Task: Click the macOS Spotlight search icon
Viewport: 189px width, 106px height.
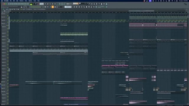Action: pyautogui.click(x=175, y=1)
